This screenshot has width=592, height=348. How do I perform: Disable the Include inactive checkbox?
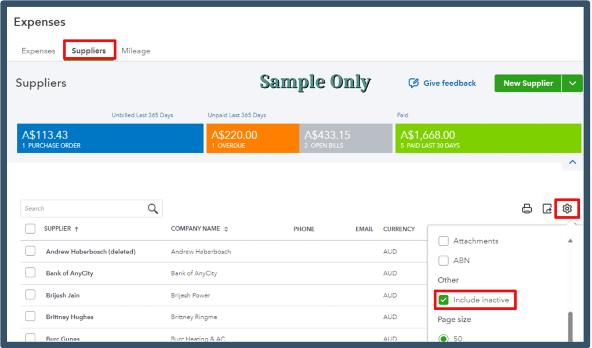444,300
